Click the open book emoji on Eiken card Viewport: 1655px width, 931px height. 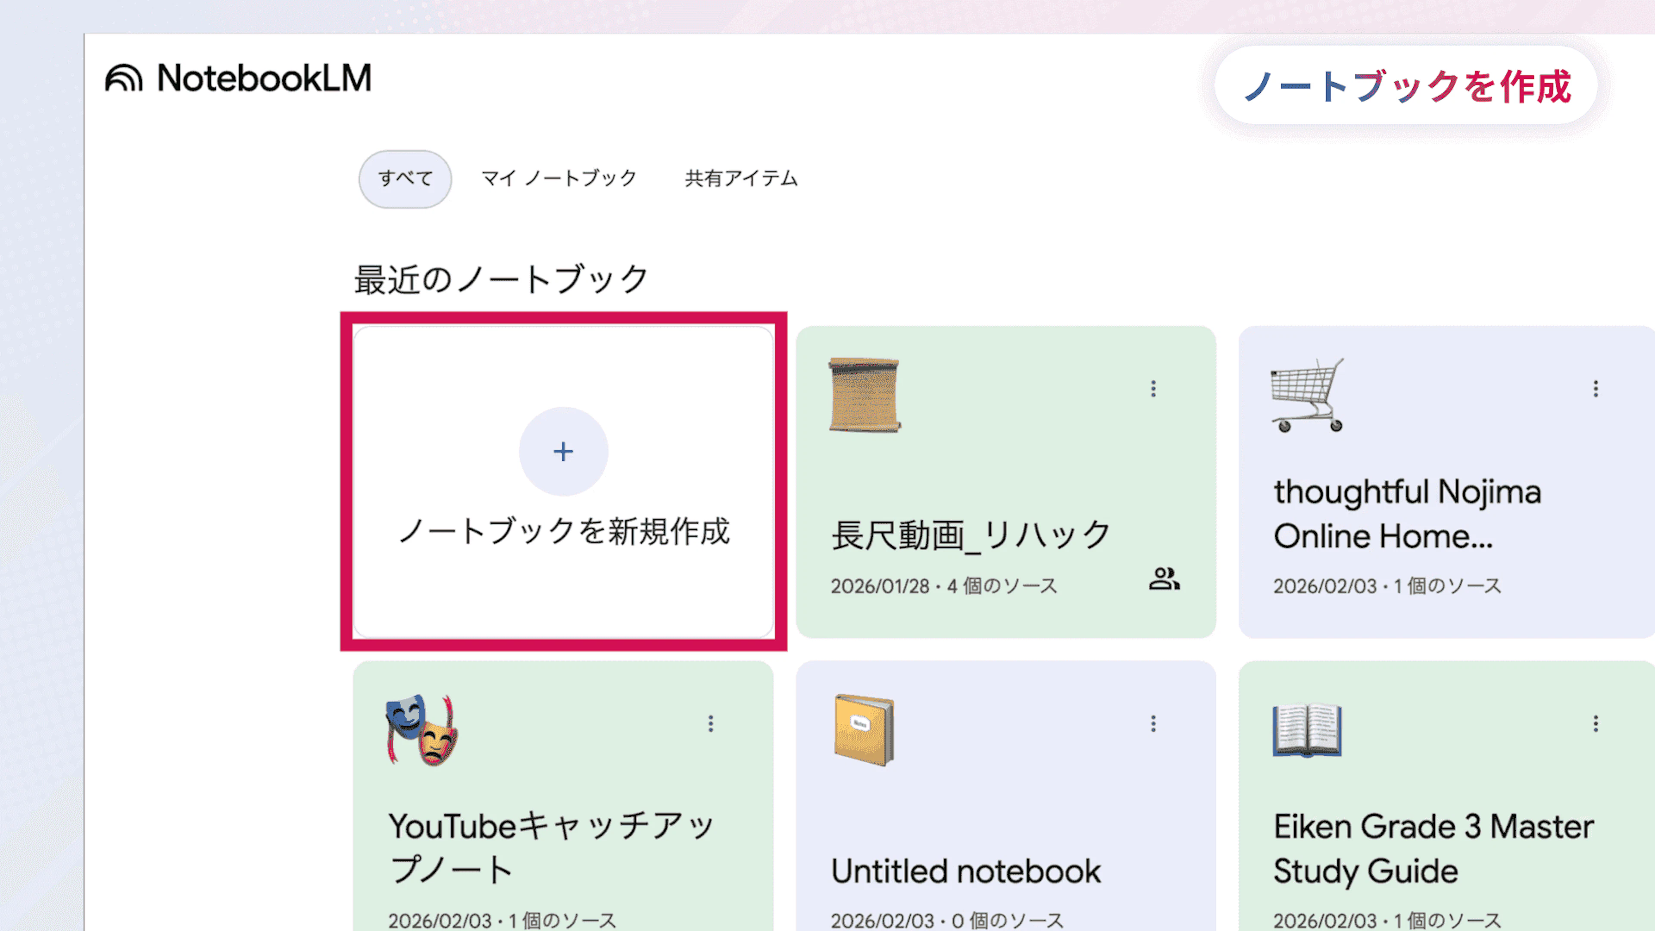[1307, 731]
